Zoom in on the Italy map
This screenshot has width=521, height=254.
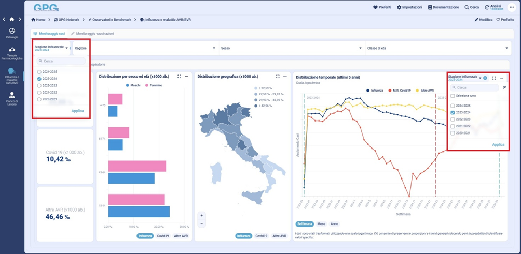[x=202, y=215]
